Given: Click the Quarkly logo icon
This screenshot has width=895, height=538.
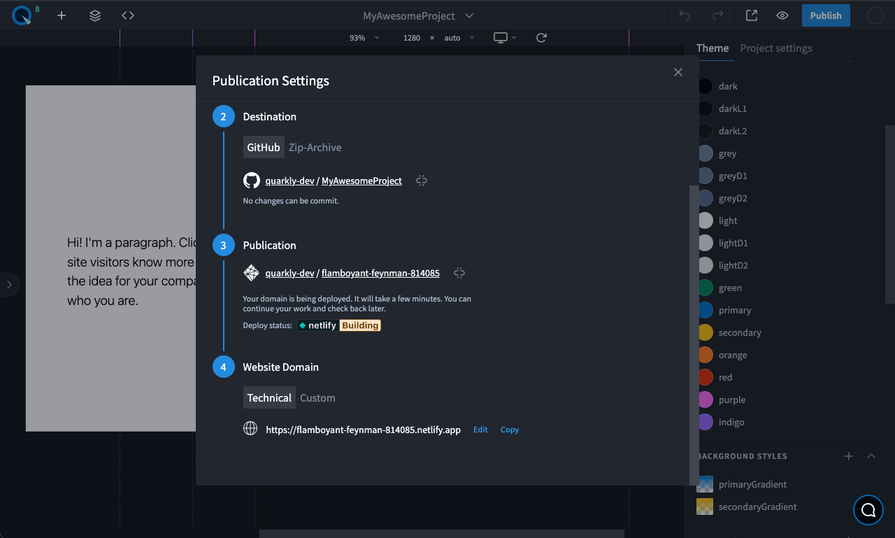Looking at the screenshot, I should pos(22,15).
